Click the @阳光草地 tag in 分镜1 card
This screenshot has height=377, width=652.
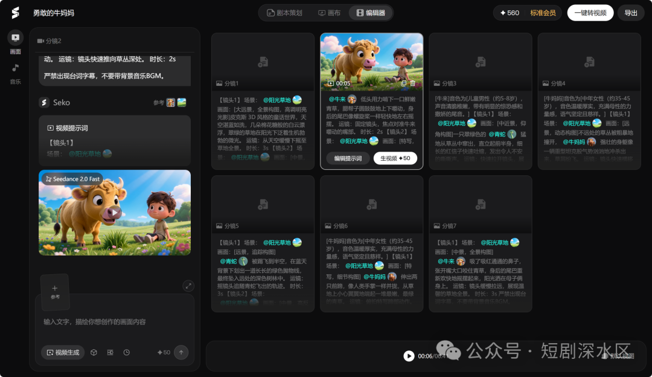pyautogui.click(x=277, y=100)
